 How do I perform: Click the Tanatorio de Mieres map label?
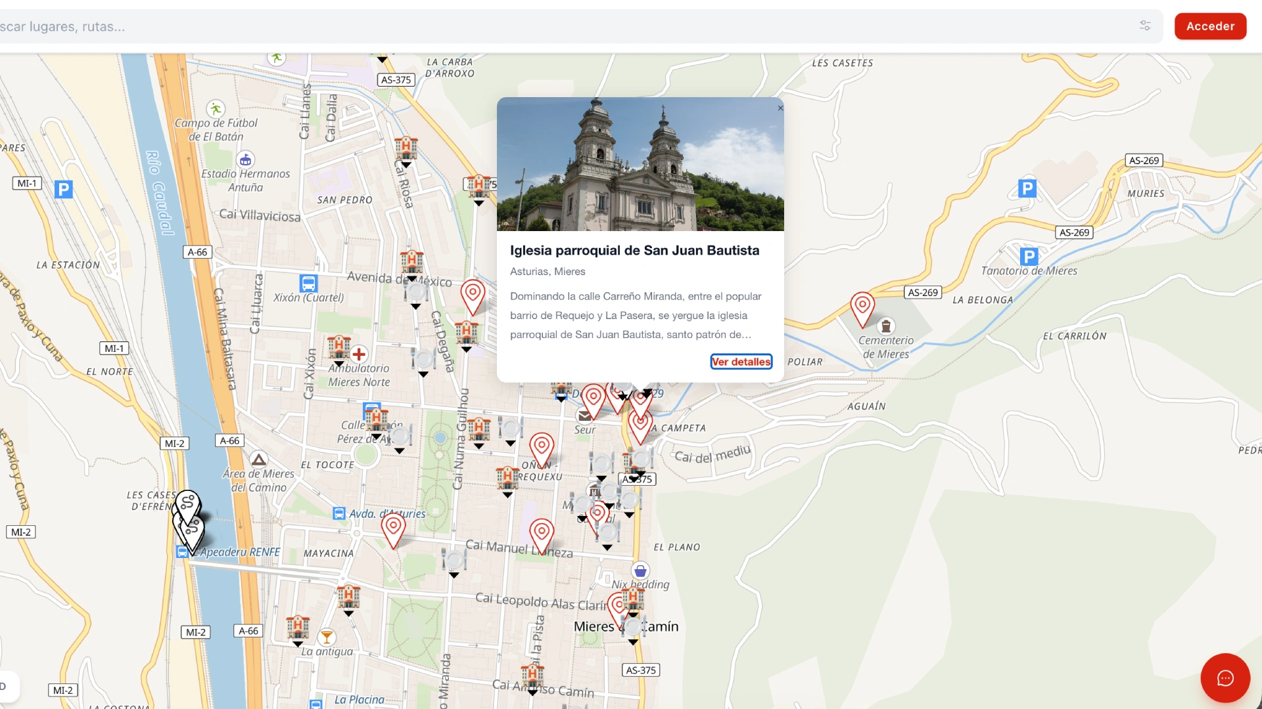point(1029,270)
